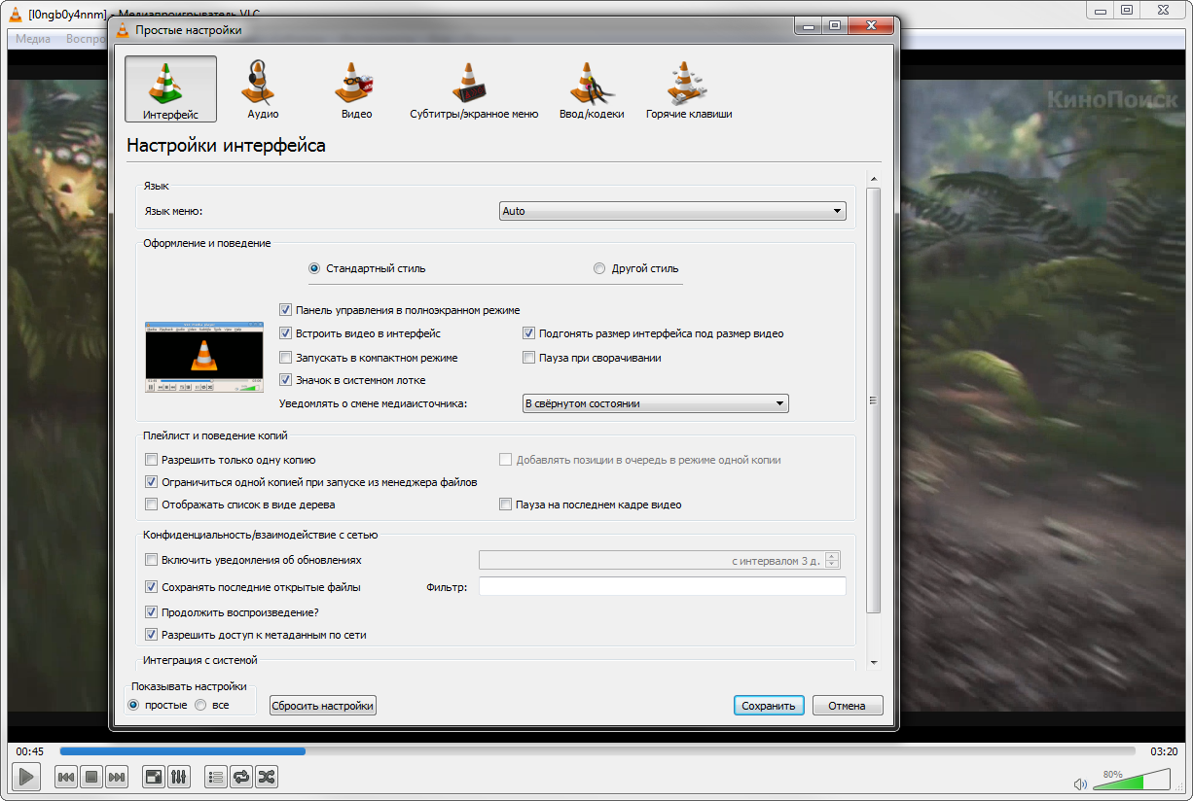Expand the Язык меню dropdown
Image resolution: width=1193 pixels, height=801 pixels.
[671, 211]
